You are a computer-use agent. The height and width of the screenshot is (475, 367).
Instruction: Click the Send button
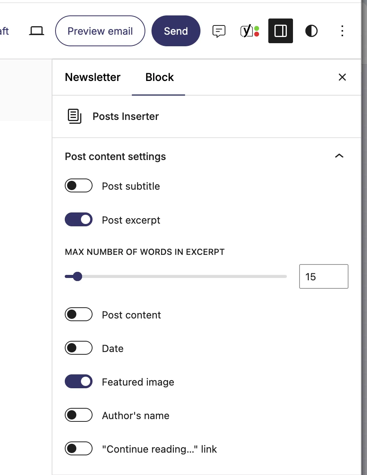(176, 31)
